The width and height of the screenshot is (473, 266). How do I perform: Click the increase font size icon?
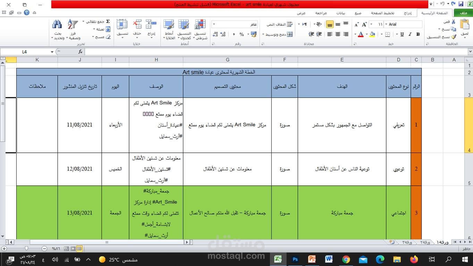364,24
